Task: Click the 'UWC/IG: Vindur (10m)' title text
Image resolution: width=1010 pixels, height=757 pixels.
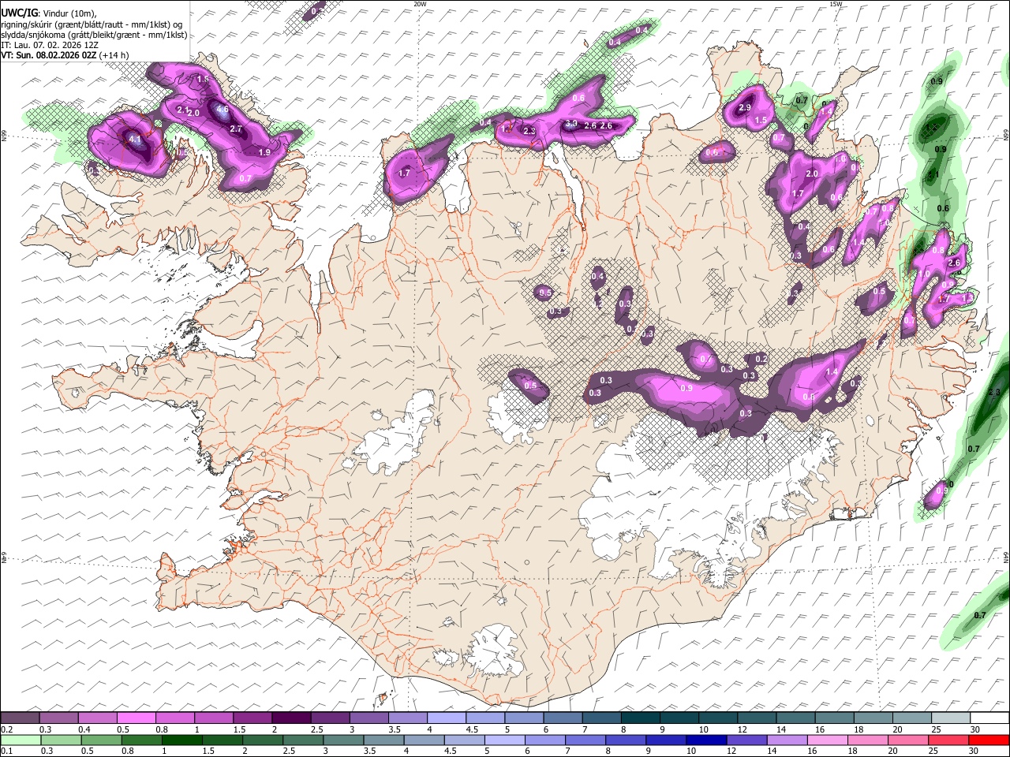Action: pos(48,13)
